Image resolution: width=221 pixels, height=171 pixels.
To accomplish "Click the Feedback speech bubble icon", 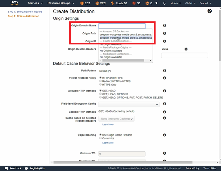I will pos(6,168).
